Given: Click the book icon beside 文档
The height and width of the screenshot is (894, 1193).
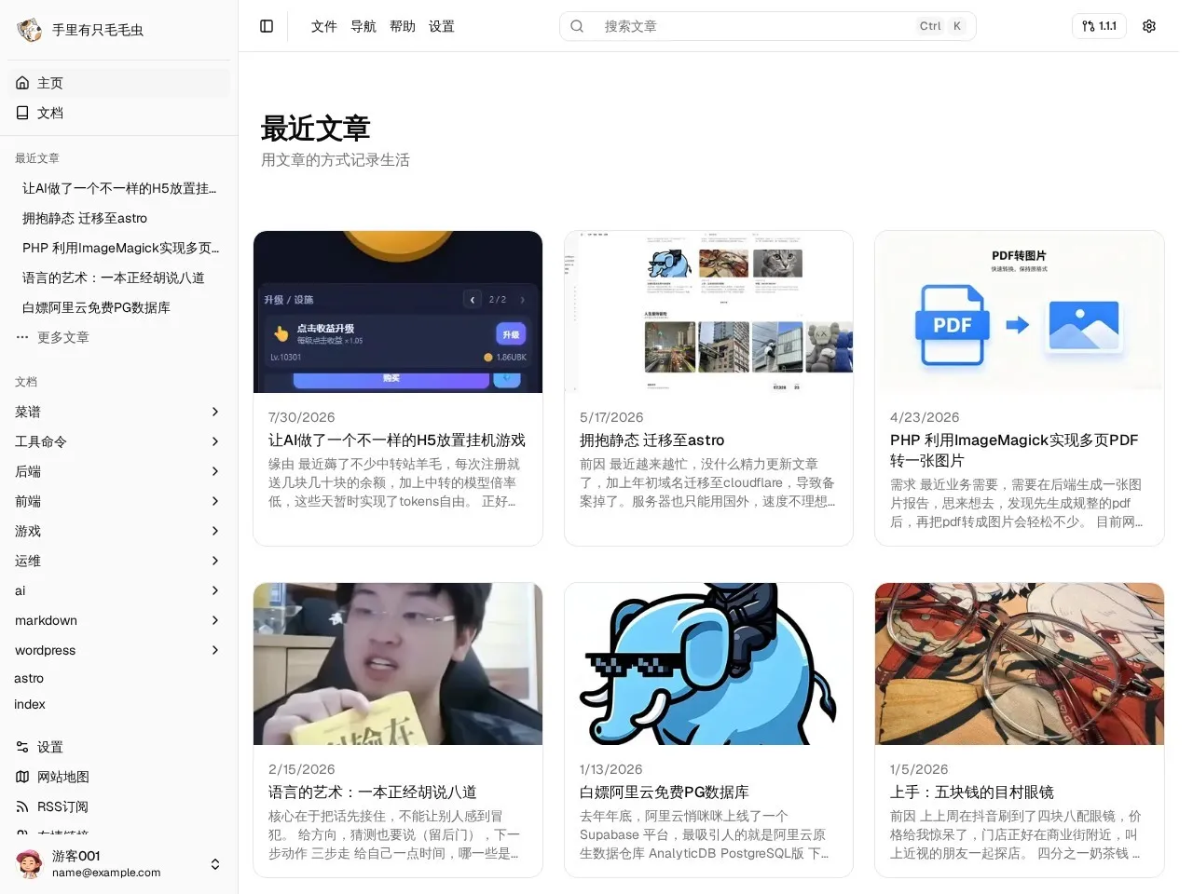Looking at the screenshot, I should [22, 113].
